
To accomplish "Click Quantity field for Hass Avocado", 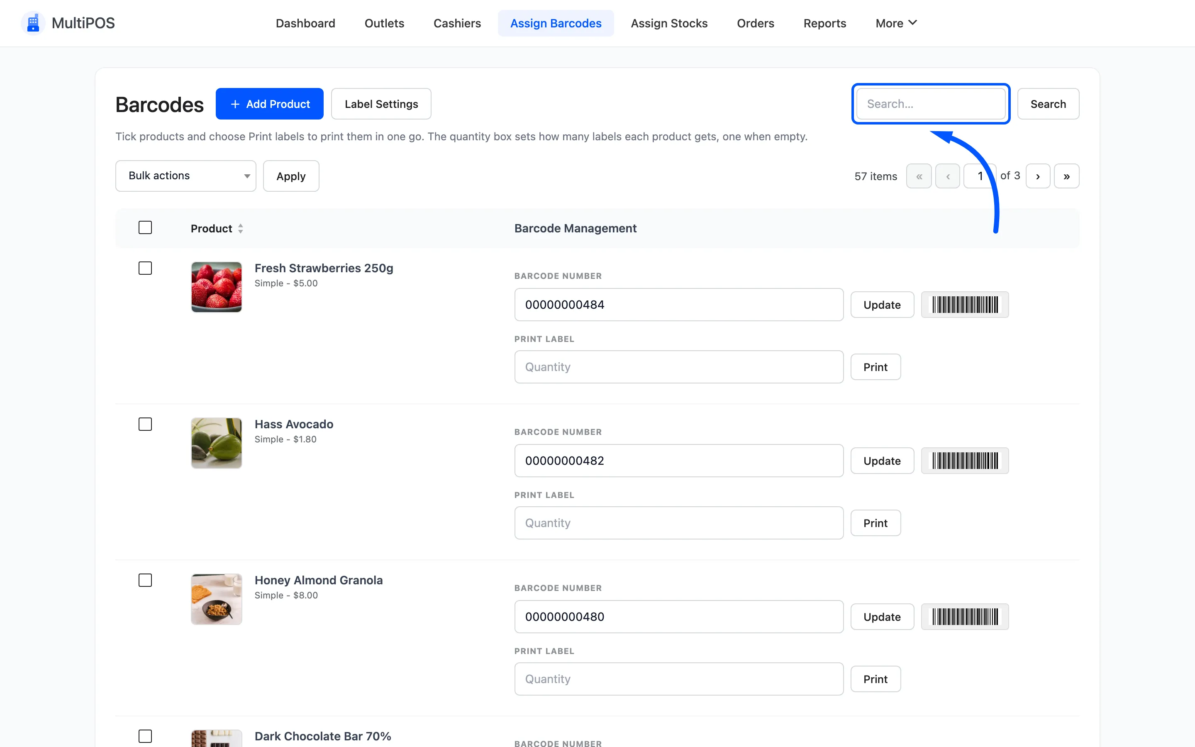I will tap(679, 523).
